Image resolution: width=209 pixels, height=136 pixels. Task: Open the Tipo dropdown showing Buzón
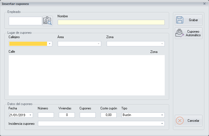coord(162,115)
